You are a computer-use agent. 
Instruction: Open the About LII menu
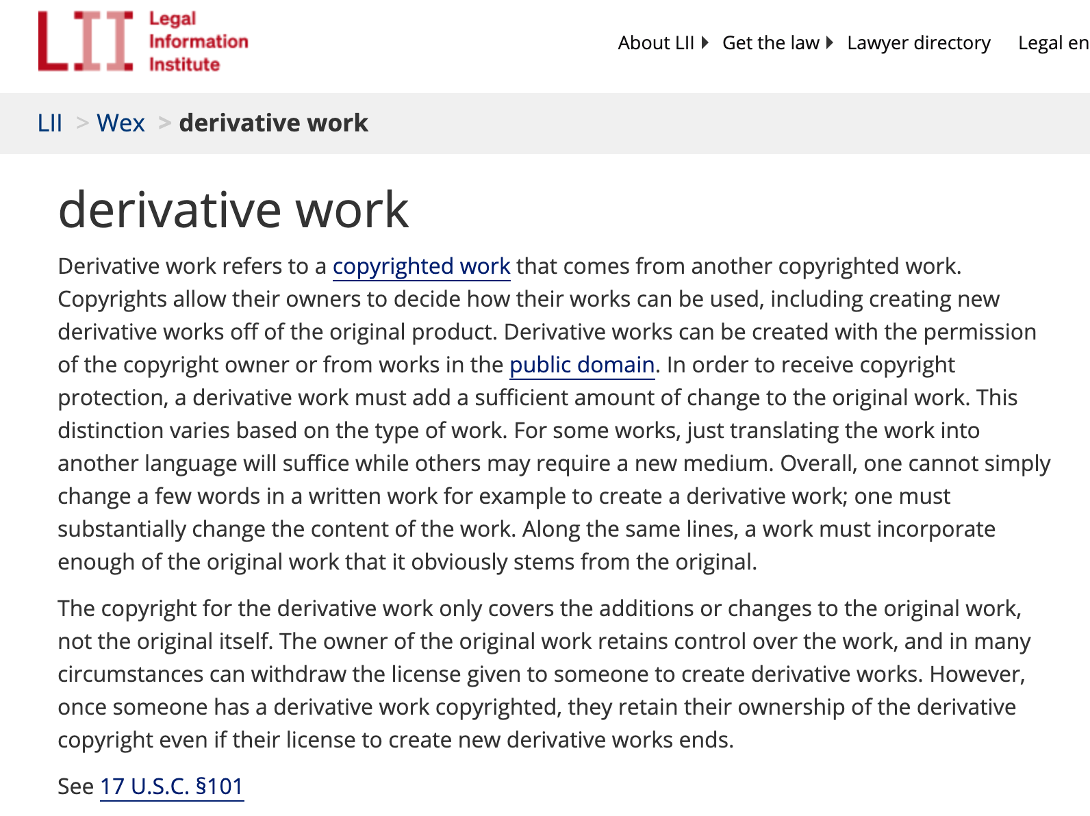pos(656,42)
